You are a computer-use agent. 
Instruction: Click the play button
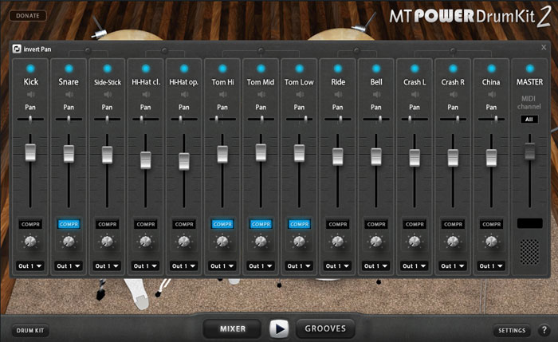click(279, 328)
